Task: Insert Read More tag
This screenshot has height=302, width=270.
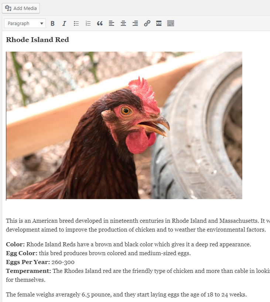Action: tap(159, 24)
